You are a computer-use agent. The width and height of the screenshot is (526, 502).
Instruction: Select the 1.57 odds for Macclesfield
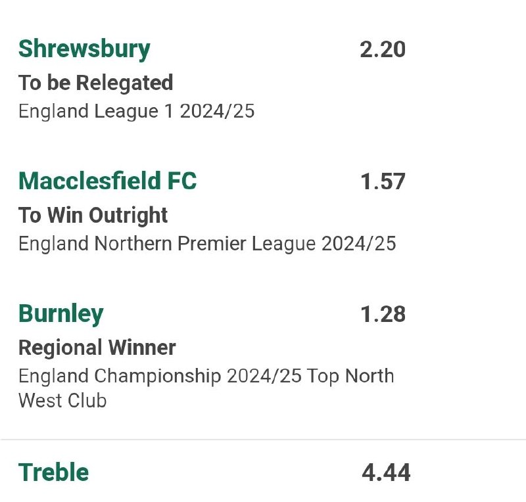(383, 181)
